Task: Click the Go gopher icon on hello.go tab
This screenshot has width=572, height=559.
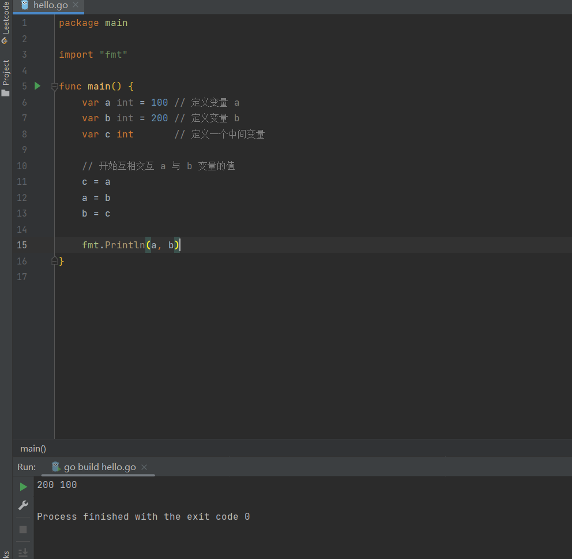Action: (x=25, y=5)
